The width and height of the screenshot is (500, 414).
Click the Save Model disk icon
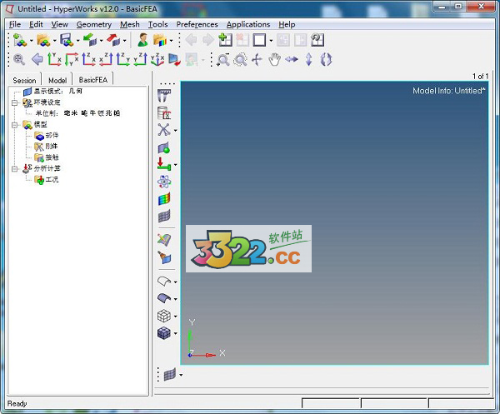pos(67,40)
